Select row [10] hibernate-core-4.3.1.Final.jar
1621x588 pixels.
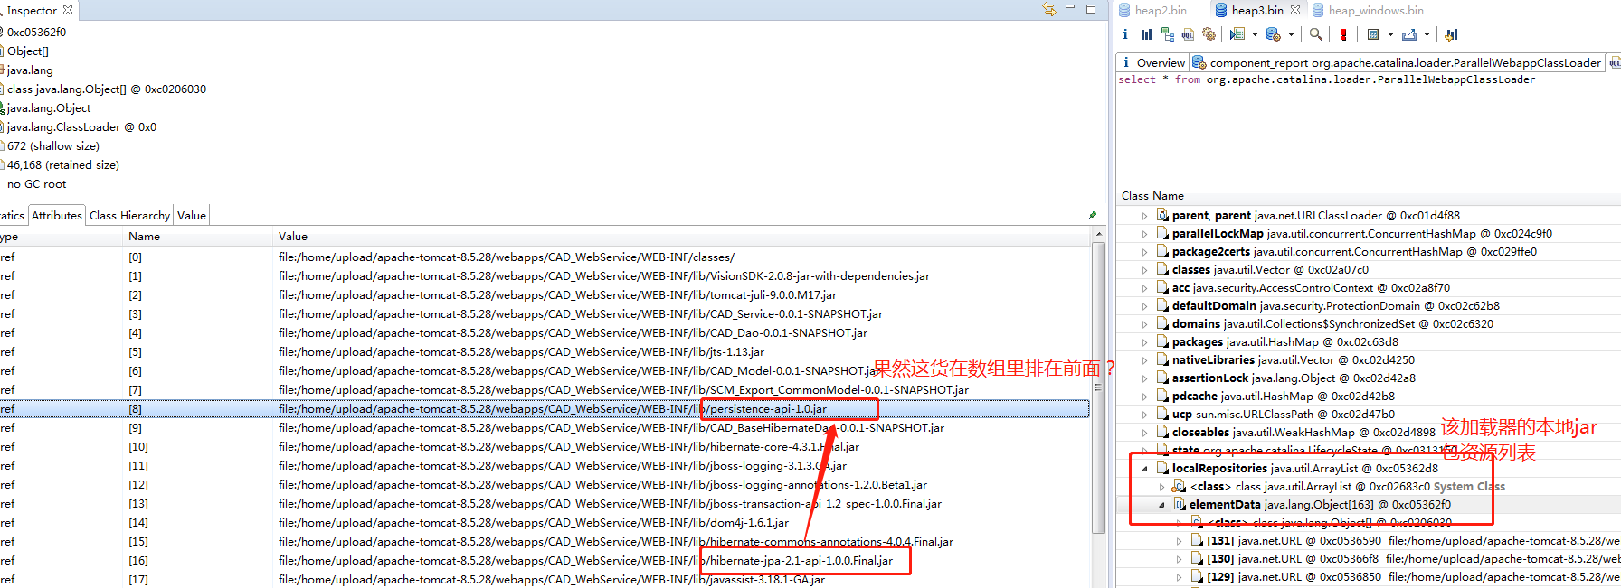(545, 447)
